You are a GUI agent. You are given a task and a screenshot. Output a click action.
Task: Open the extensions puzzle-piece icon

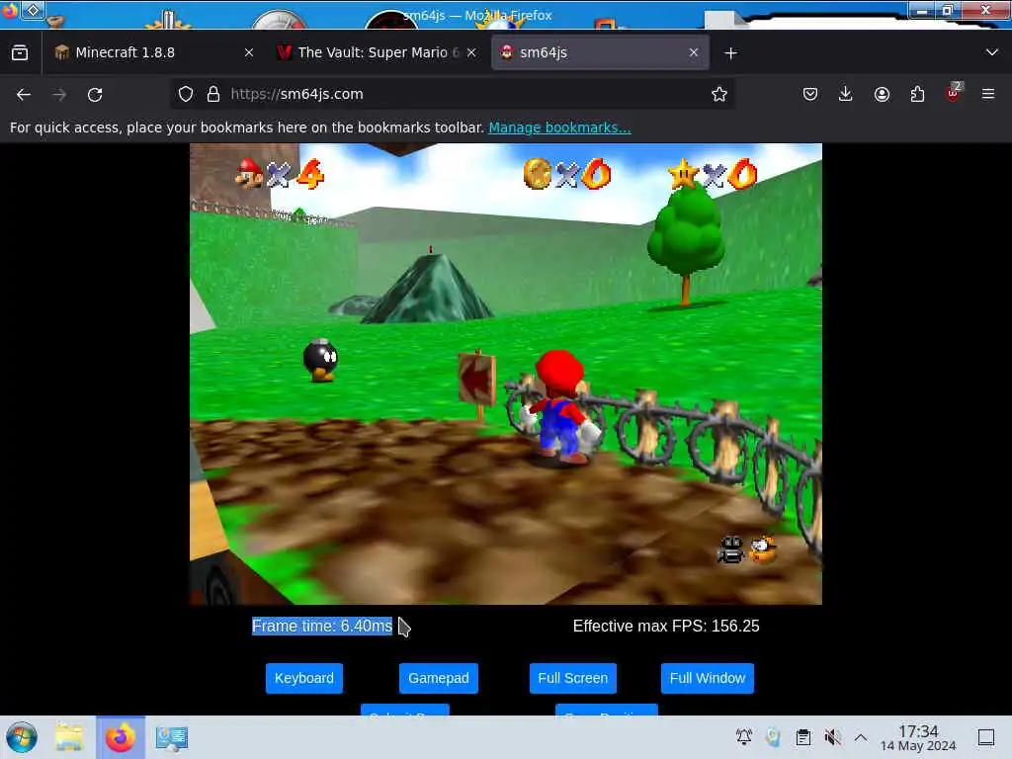coord(917,94)
